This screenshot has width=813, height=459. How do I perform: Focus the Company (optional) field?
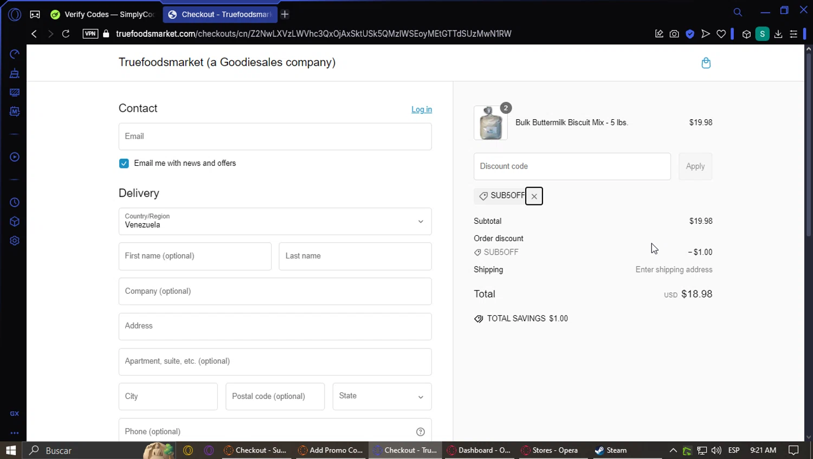point(275,292)
